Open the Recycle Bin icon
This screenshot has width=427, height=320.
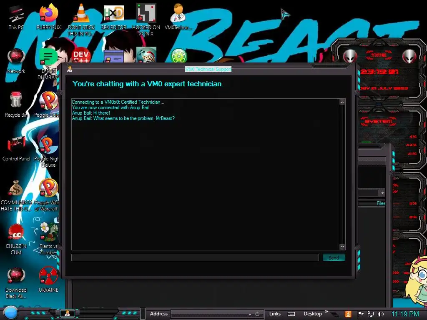click(x=16, y=105)
